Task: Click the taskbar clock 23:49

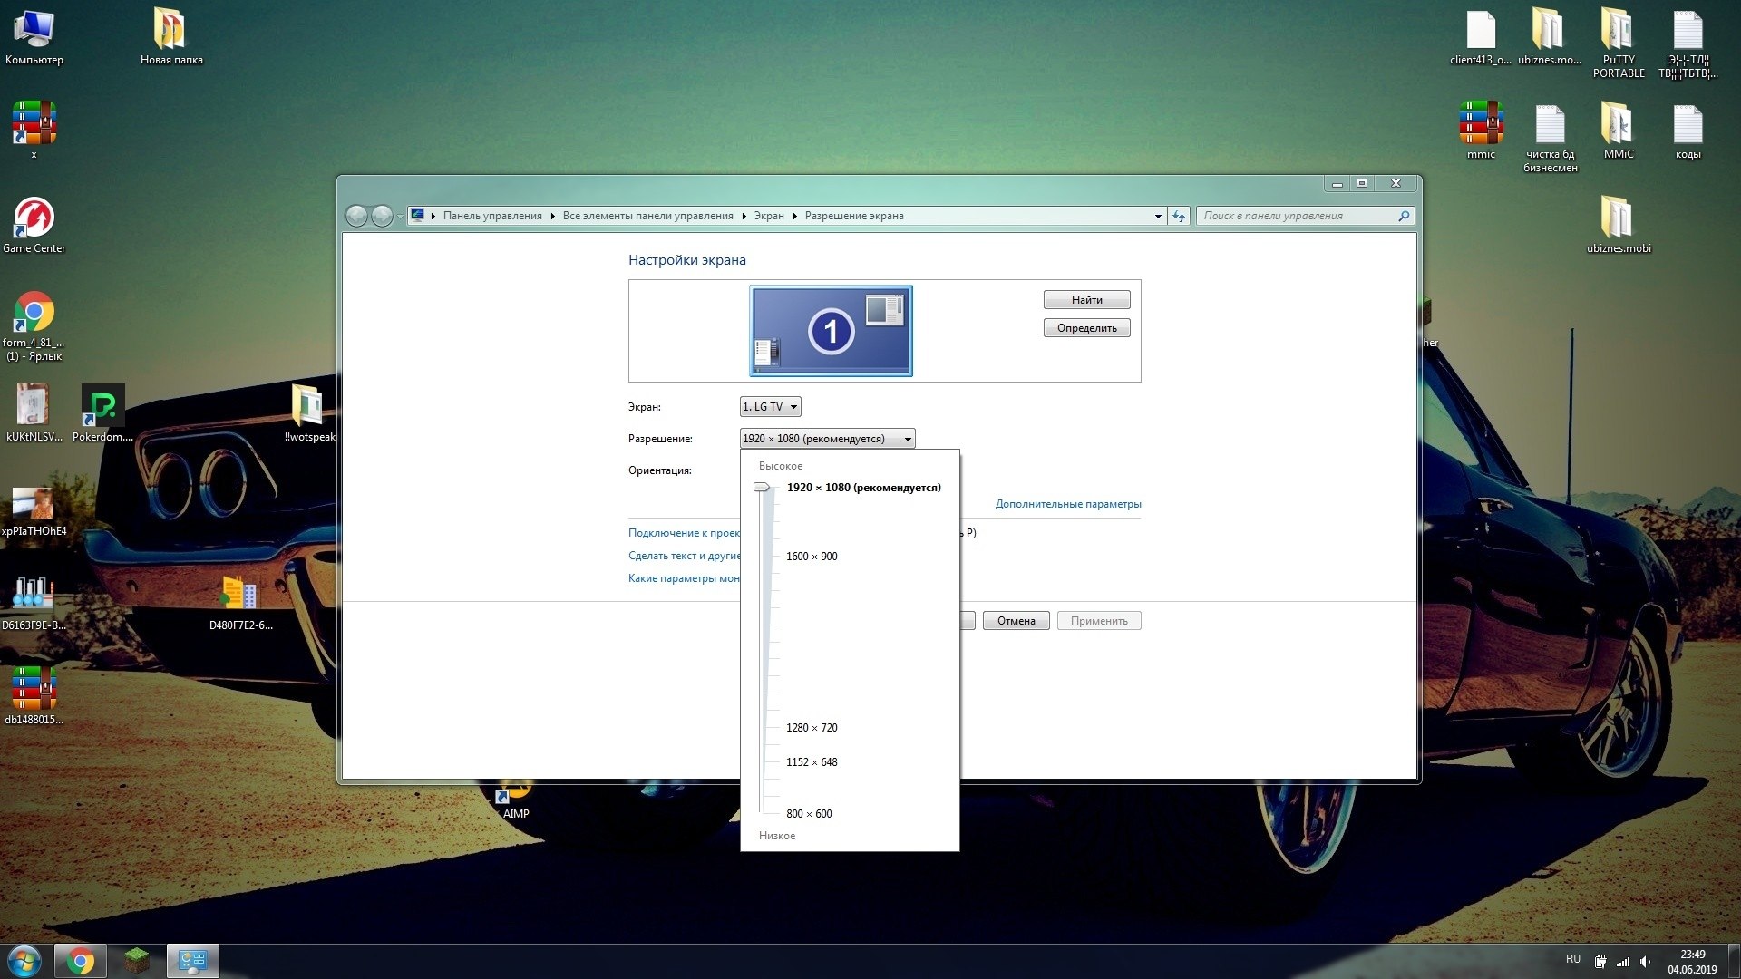Action: tap(1692, 955)
